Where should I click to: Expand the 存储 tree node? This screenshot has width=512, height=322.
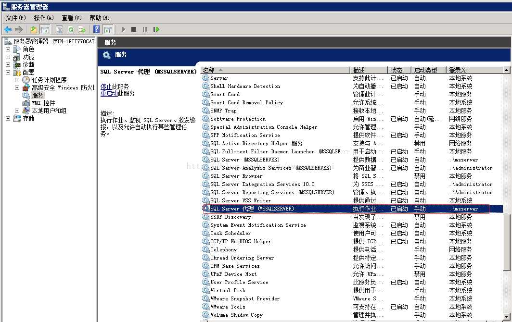(x=8, y=118)
